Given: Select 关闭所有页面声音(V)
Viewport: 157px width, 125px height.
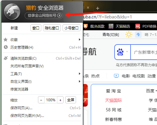Looking at the screenshot, I should click(x=42, y=66).
